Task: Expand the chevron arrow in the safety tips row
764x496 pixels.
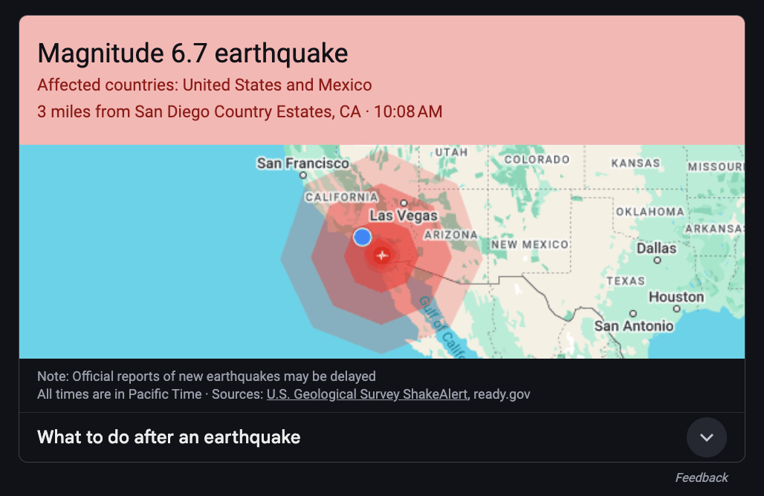Action: [x=706, y=437]
